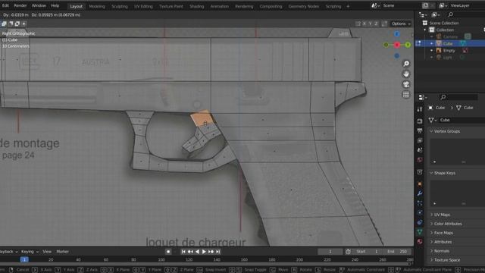Toggle use preview range clock icon
Image resolution: width=485 pixels, height=273 pixels.
pos(348,252)
